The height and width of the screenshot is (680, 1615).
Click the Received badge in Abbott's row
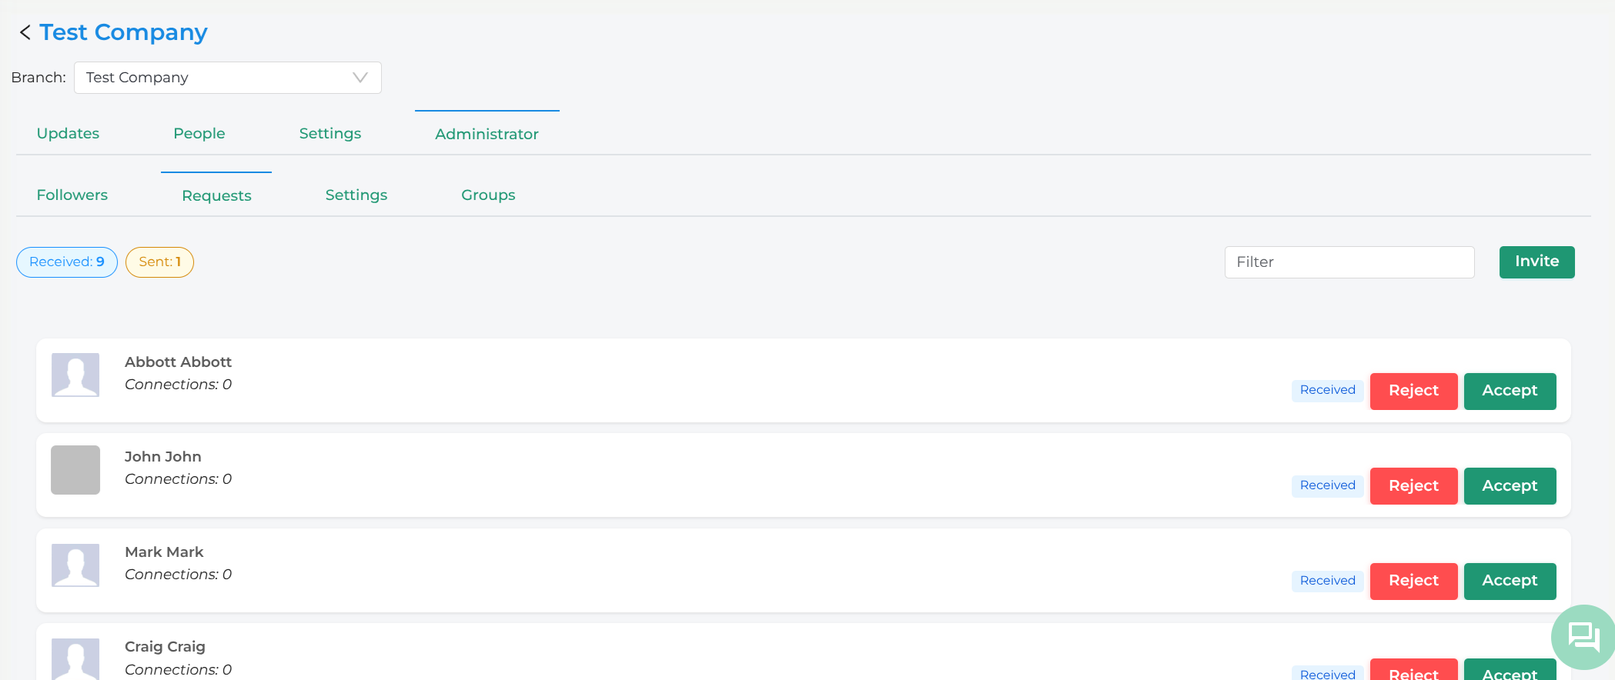tap(1327, 390)
